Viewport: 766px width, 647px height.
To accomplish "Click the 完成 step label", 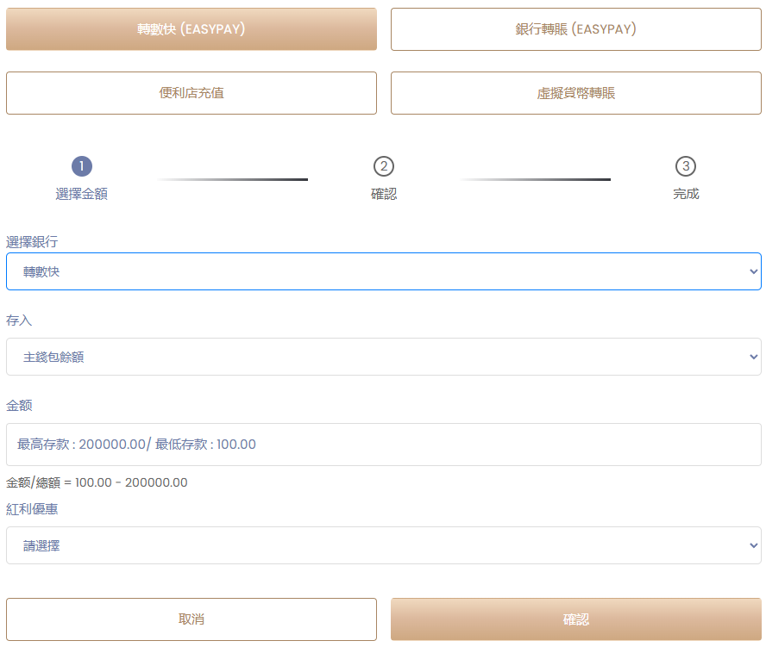I will click(x=686, y=194).
